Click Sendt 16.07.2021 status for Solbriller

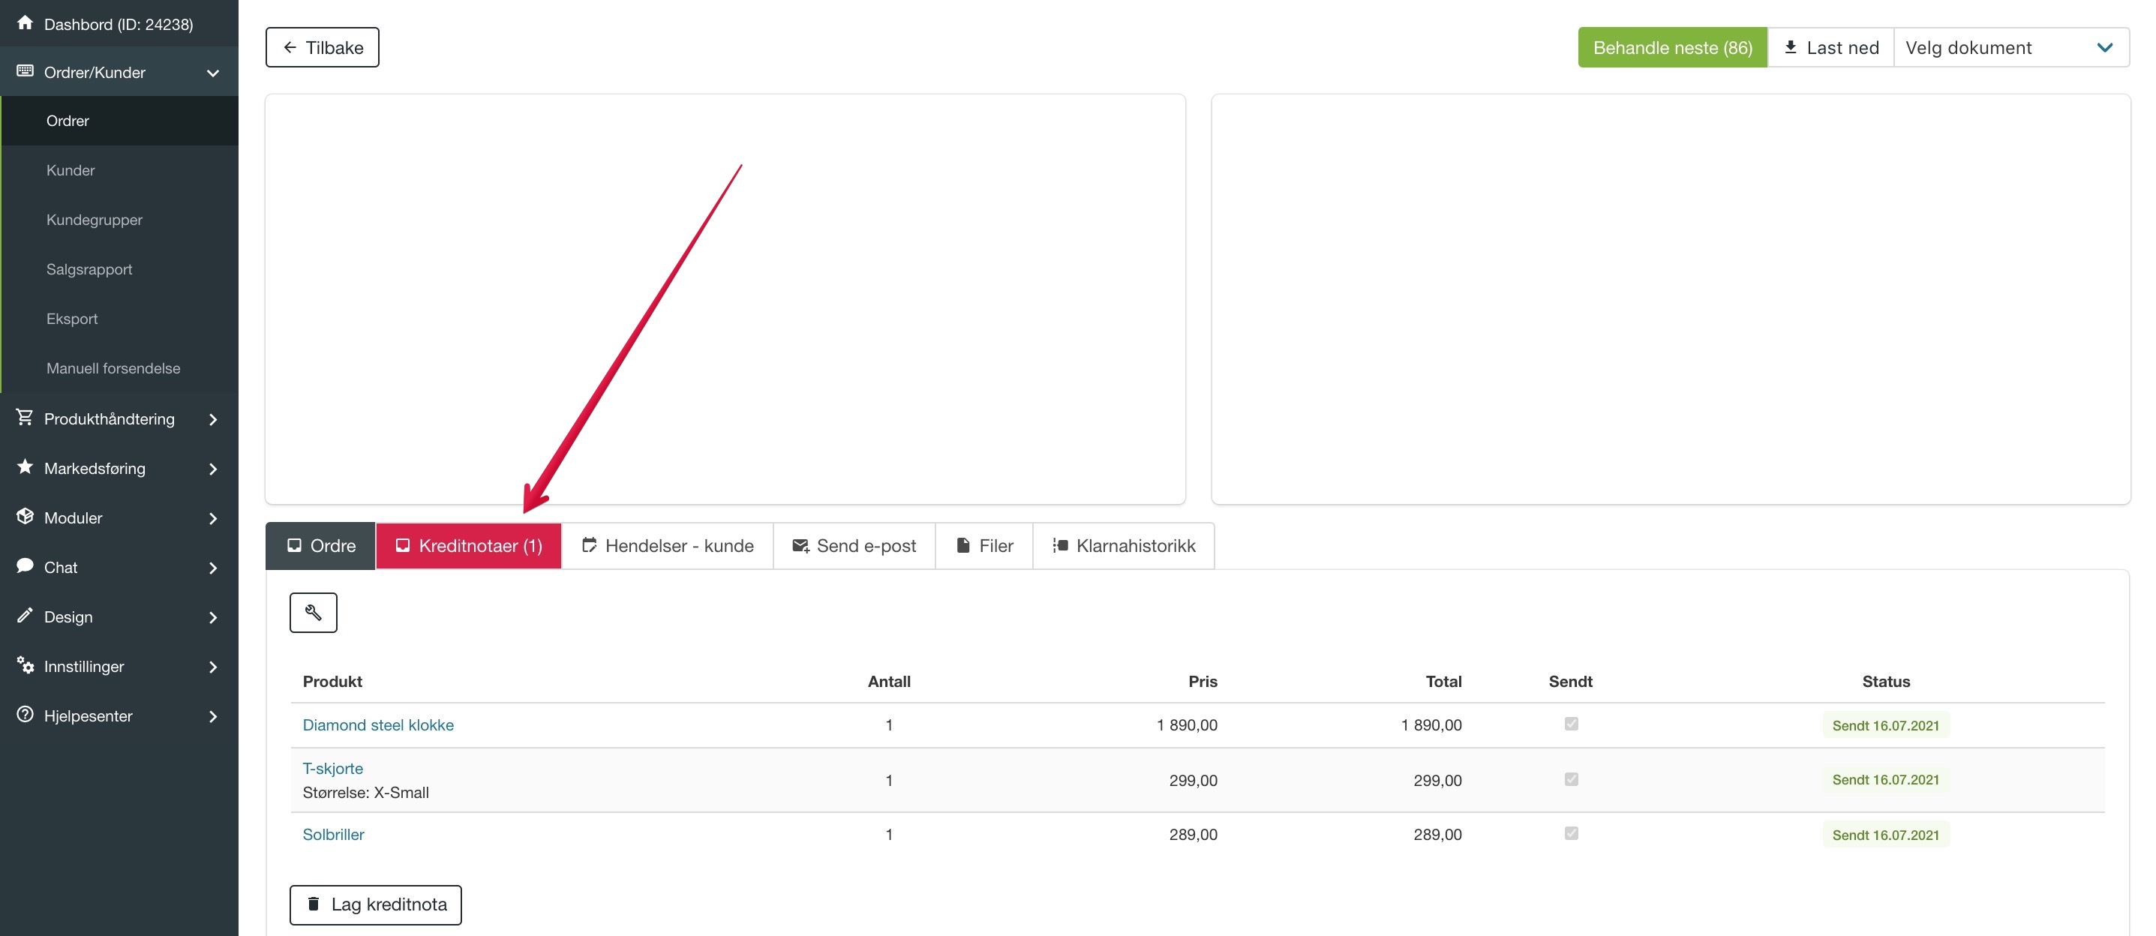coord(1886,835)
